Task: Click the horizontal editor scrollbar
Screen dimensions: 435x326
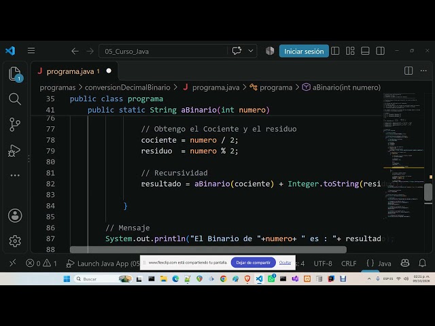Action: [208, 250]
